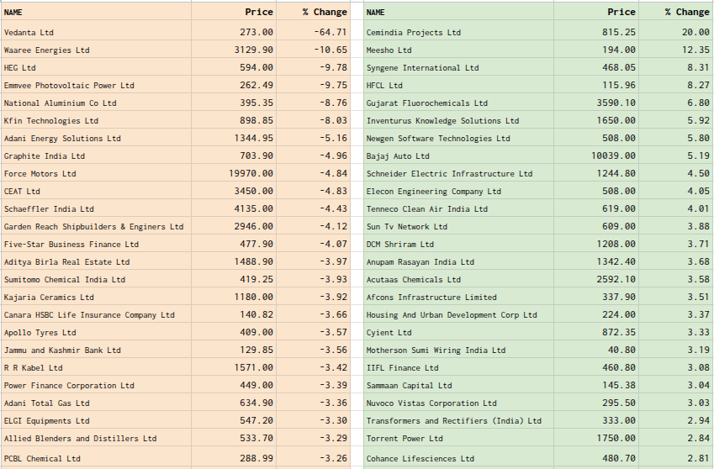This screenshot has width=714, height=469.
Task: Select Power Finance Corporation Ltd
Action: [x=96, y=385]
